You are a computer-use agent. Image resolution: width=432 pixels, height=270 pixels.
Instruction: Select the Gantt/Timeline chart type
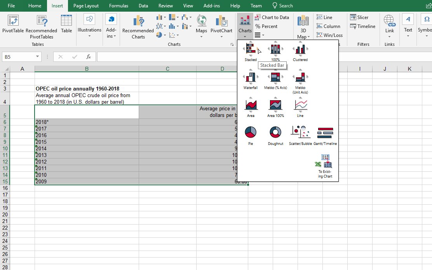click(x=325, y=136)
